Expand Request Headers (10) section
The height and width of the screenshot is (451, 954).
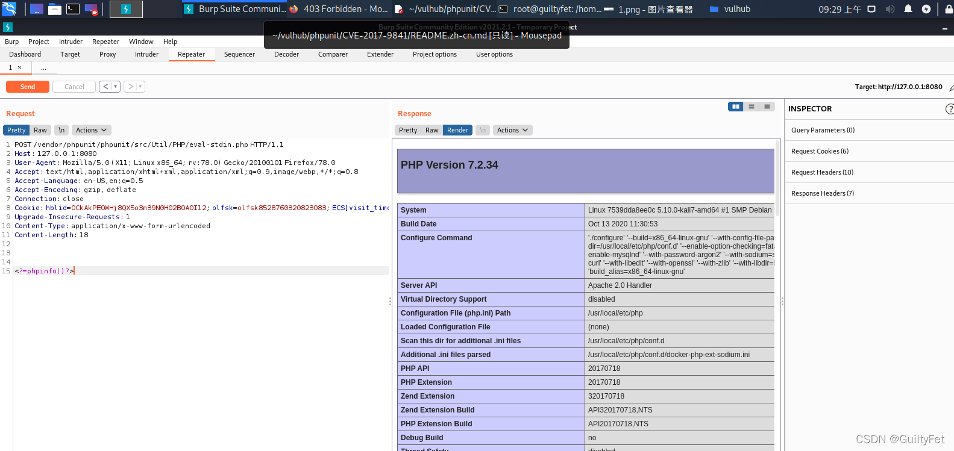pyautogui.click(x=869, y=172)
